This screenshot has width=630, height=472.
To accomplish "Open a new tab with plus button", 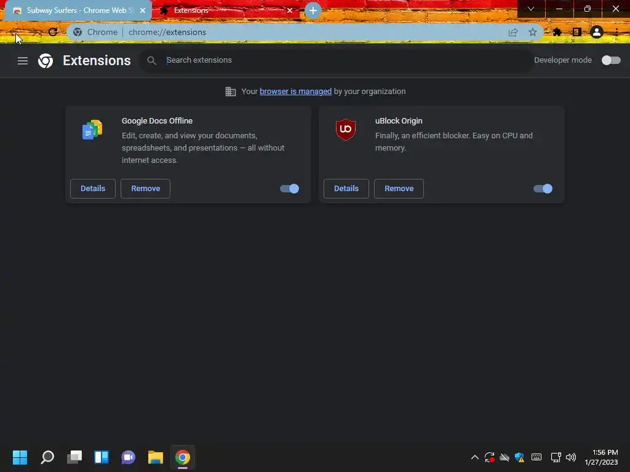I will tap(313, 10).
